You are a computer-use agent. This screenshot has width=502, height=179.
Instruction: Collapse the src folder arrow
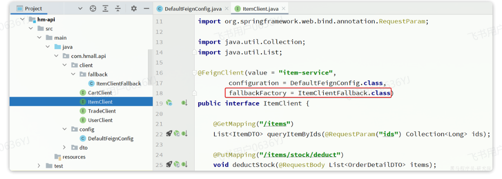(x=31, y=28)
